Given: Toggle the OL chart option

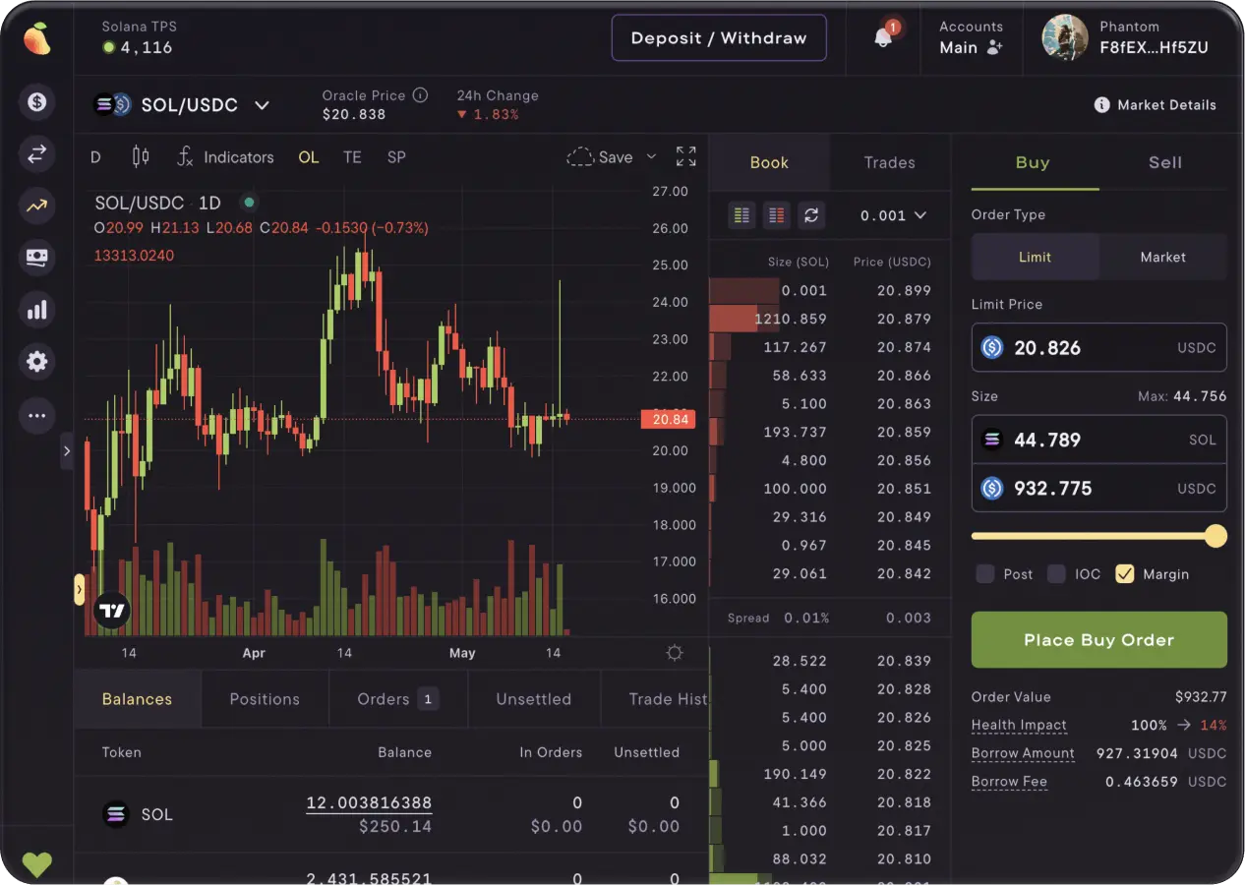Looking at the screenshot, I should pos(309,156).
